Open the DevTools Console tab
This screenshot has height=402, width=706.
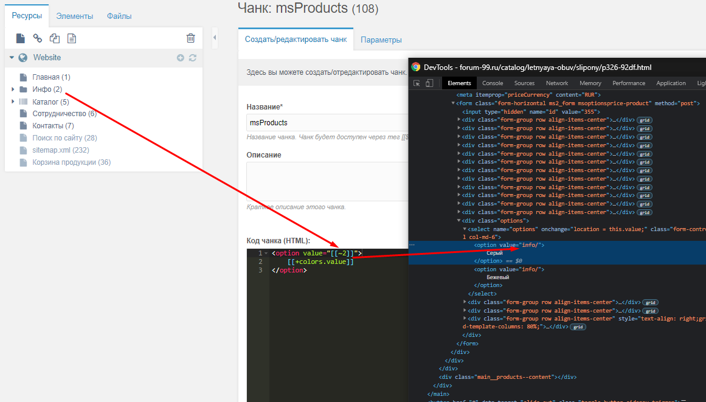[493, 83]
